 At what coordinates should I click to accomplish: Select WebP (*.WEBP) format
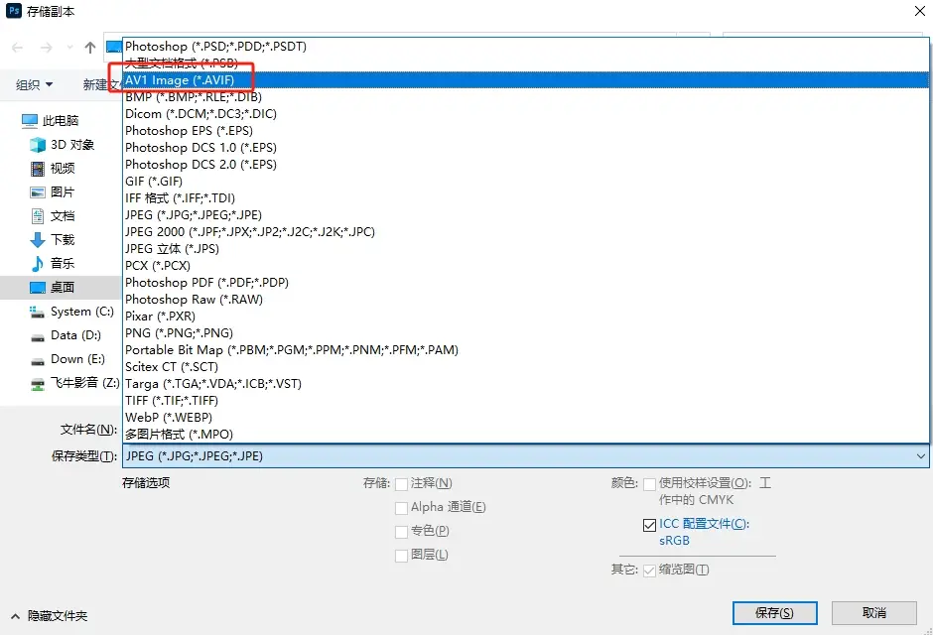(x=526, y=418)
